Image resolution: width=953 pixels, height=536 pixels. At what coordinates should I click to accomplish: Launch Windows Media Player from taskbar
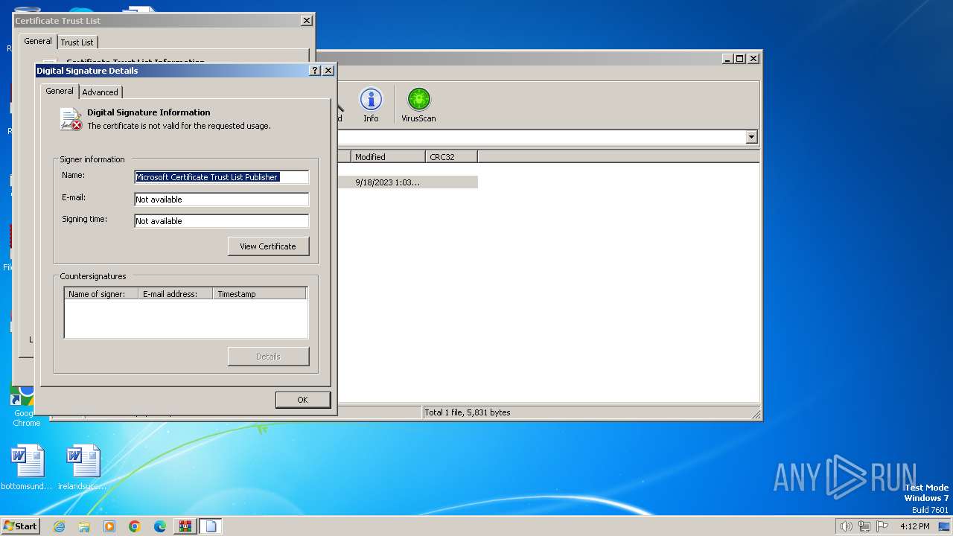click(109, 526)
